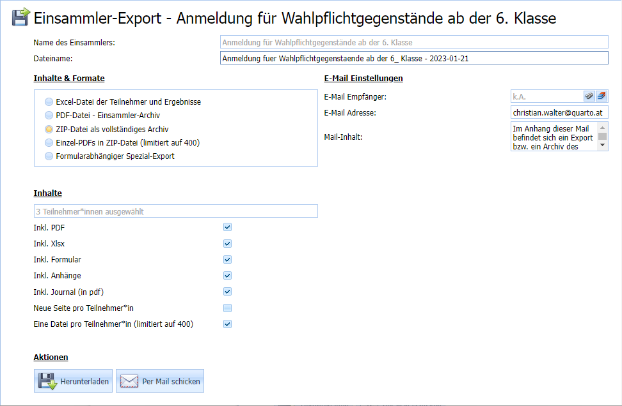Choose PDF-Datei - Einsammler-Archiv option
This screenshot has height=406, width=622.
49,116
